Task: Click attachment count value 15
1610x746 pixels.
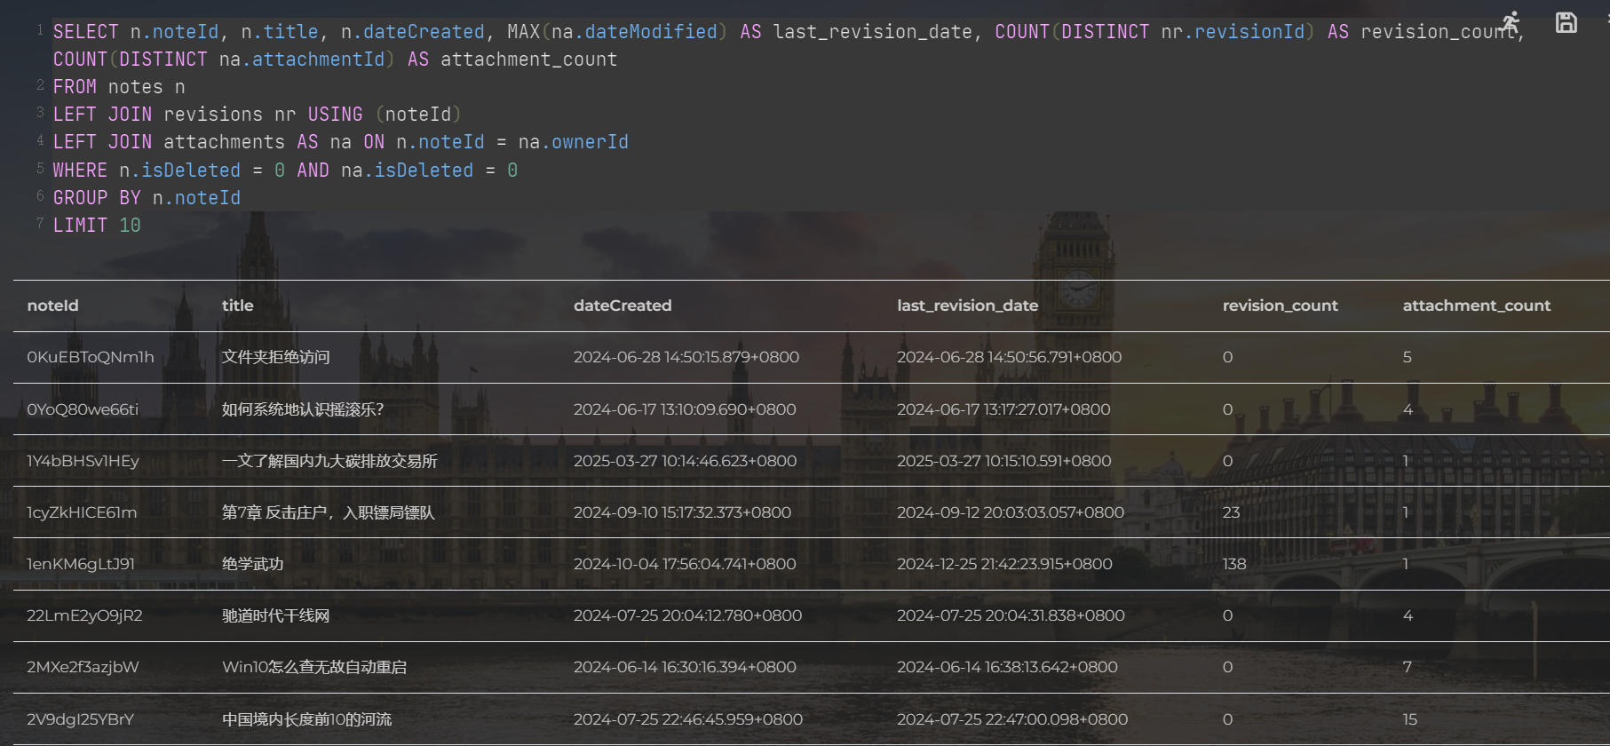Action: (1410, 719)
